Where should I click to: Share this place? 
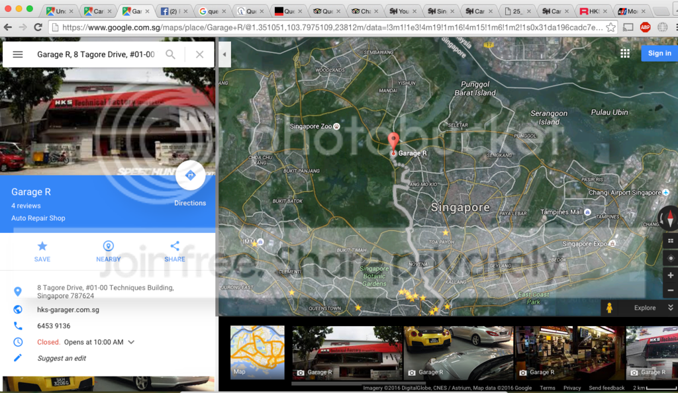point(175,246)
